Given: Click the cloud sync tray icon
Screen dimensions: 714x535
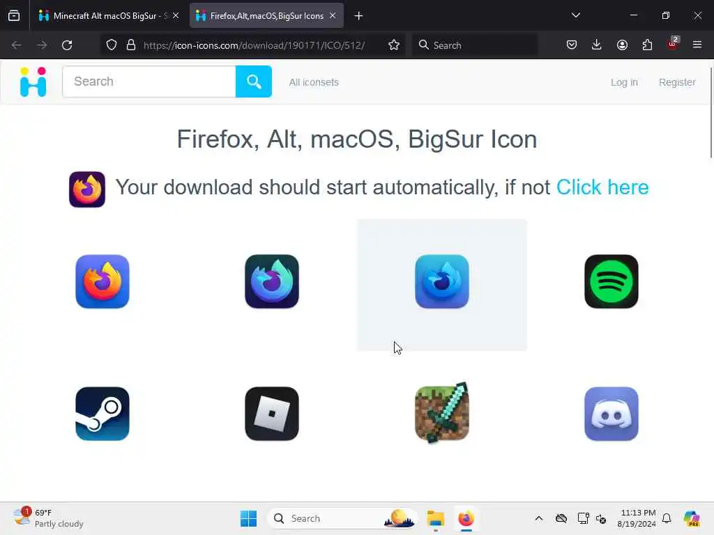Looking at the screenshot, I should [x=561, y=518].
